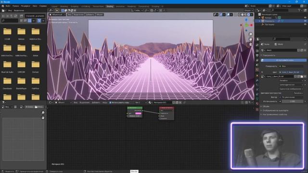The image size is (308, 173).
Task: Click the file path input field
Action: tap(35, 16)
